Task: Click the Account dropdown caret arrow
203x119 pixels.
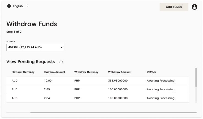Action: (61, 47)
